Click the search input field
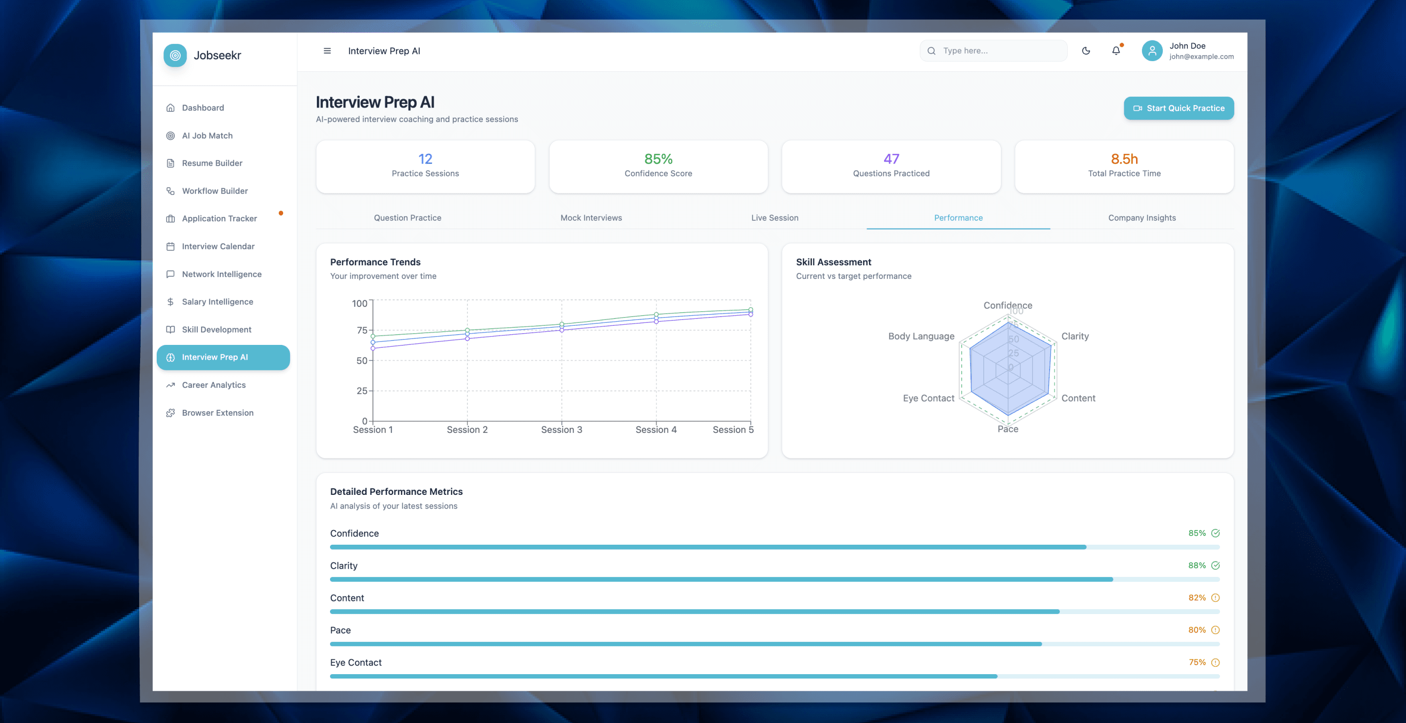 [999, 51]
